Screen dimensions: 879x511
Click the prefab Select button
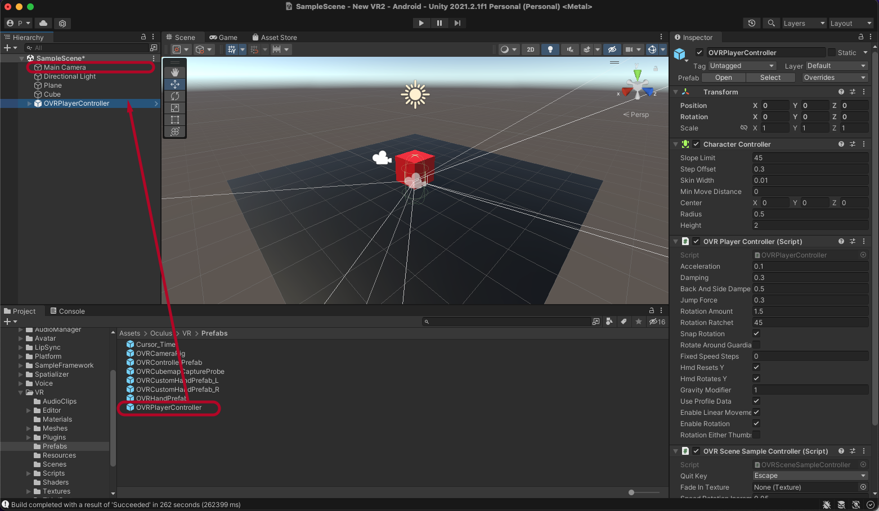tap(770, 78)
